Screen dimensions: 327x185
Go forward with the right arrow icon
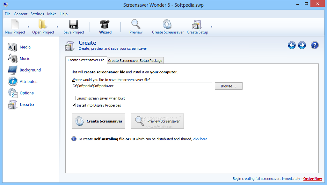pyautogui.click(x=302, y=45)
